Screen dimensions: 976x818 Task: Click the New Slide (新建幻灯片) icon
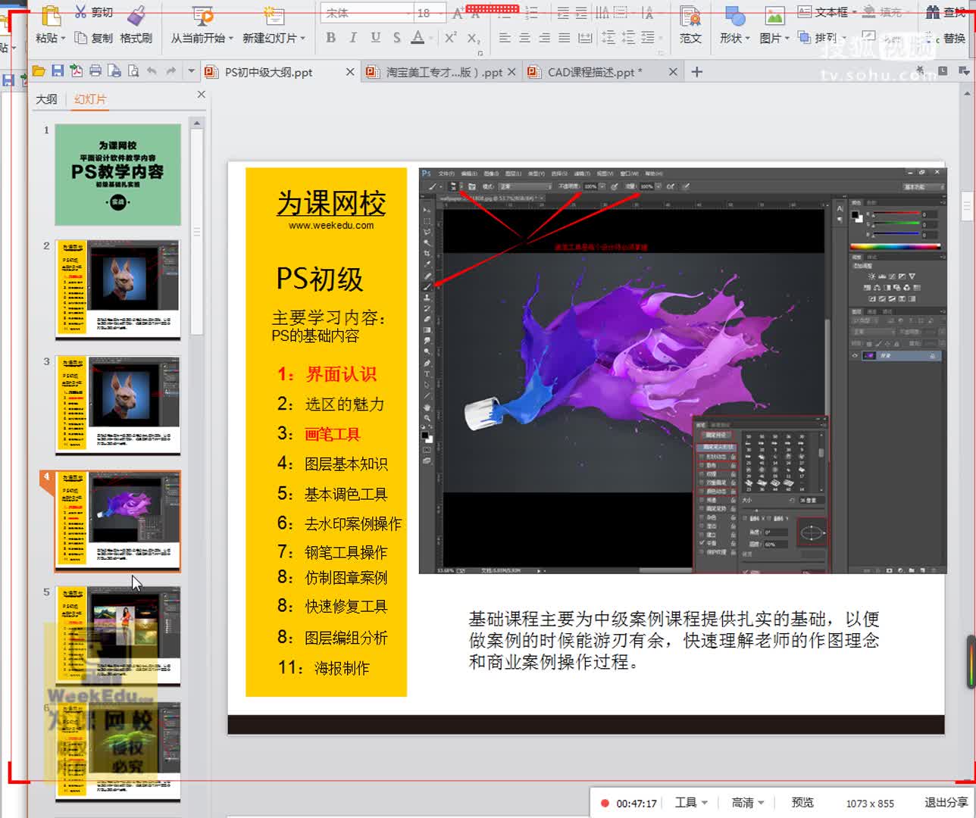(x=273, y=15)
